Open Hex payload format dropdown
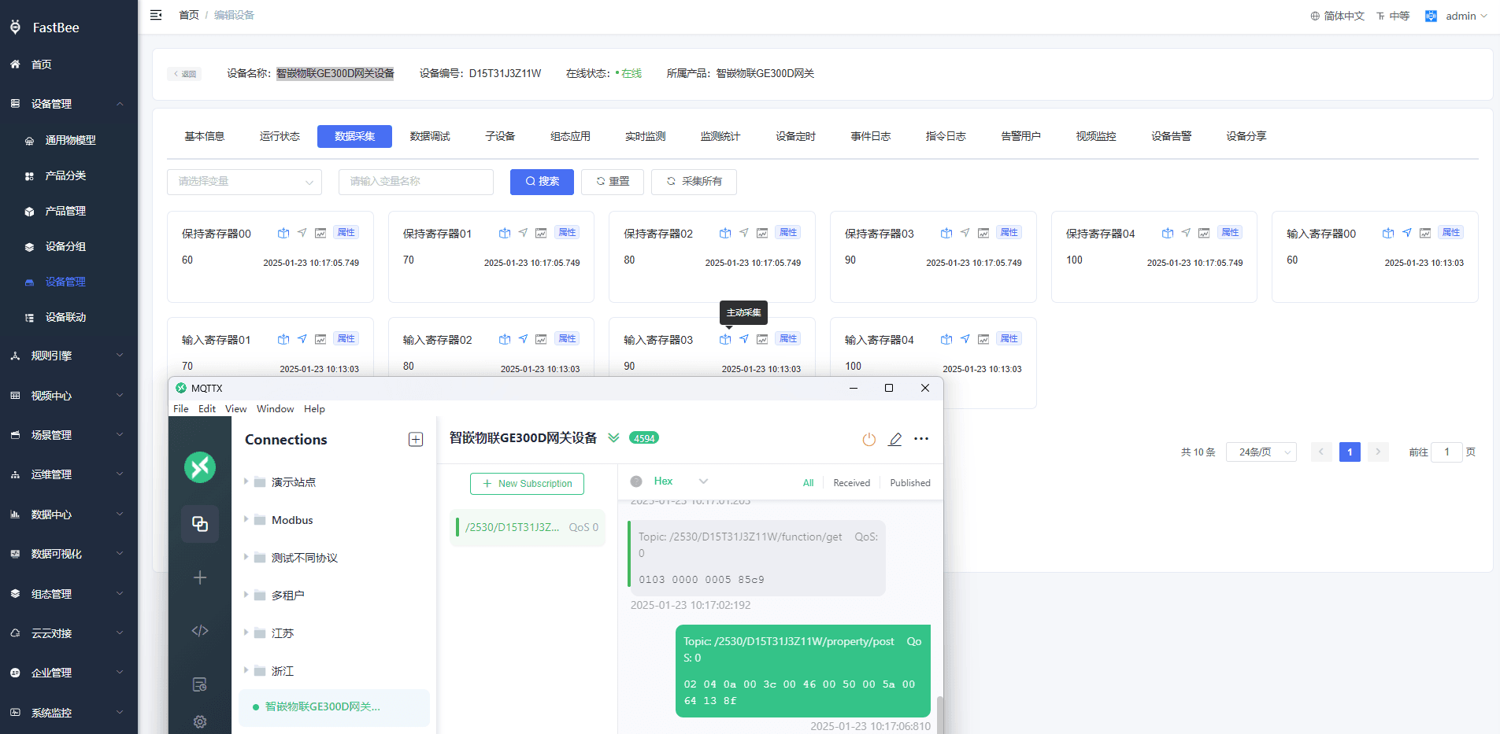Viewport: 1500px width, 734px height. [x=682, y=481]
